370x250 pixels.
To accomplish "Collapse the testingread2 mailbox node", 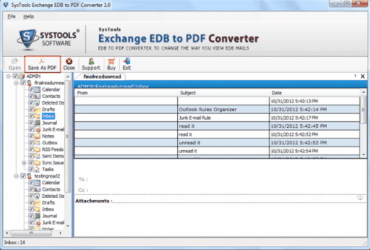I will pyautogui.click(x=16, y=176).
